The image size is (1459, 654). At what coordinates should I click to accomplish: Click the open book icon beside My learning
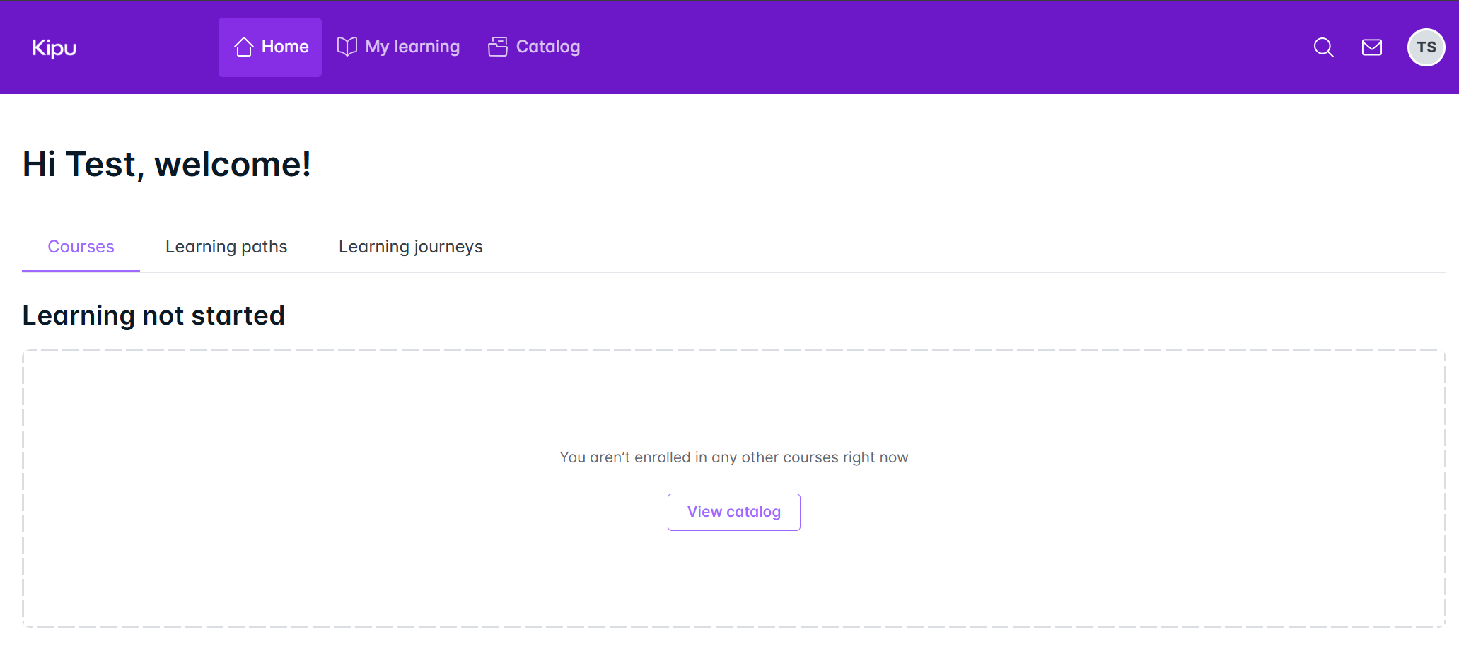pos(347,47)
